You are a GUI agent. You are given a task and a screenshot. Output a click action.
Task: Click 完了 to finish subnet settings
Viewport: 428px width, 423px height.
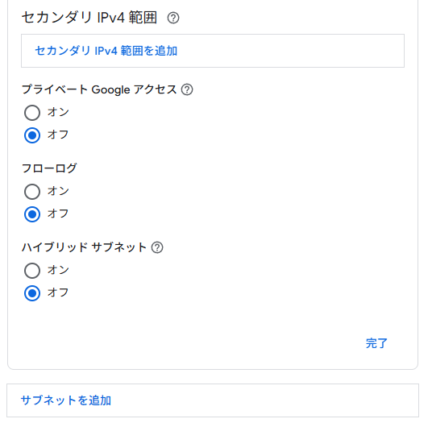click(x=376, y=343)
